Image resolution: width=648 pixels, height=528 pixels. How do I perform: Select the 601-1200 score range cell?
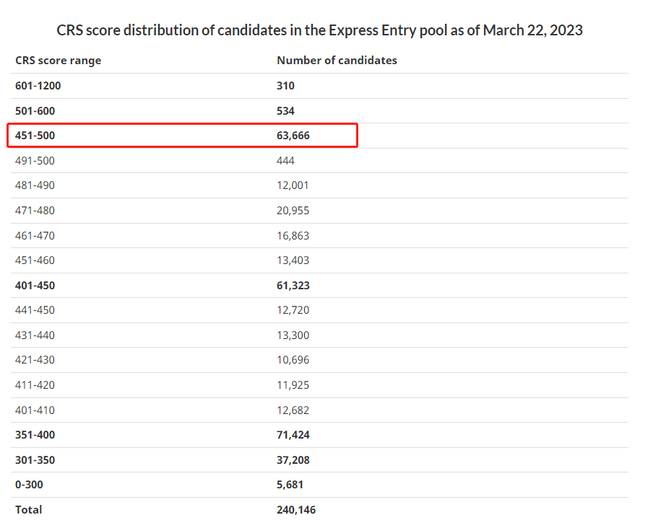point(38,86)
